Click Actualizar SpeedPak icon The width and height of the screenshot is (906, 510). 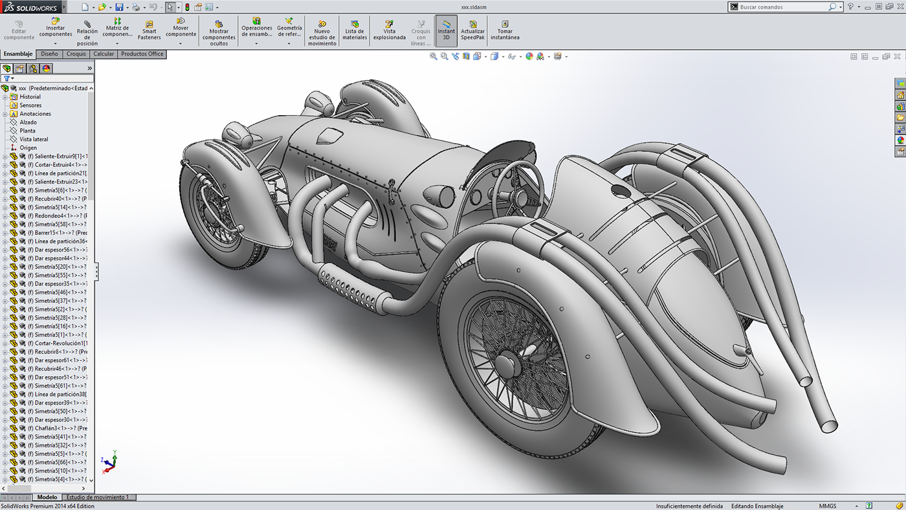[x=472, y=30]
